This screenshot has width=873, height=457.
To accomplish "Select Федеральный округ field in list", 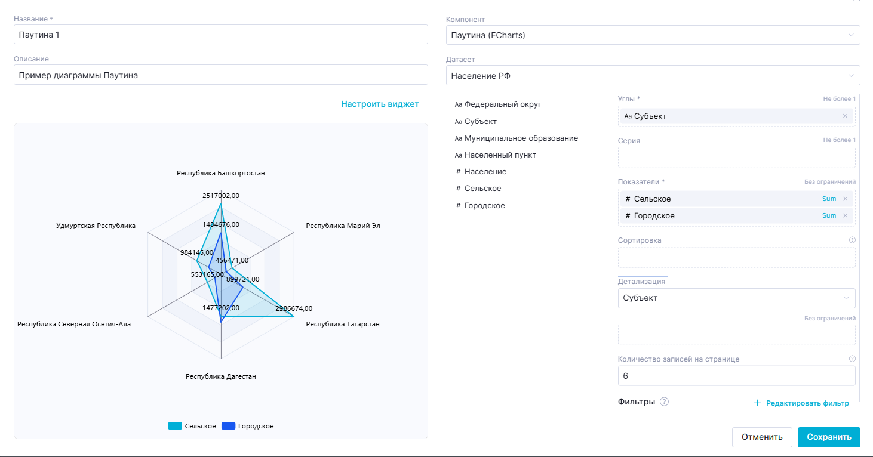I will [502, 104].
